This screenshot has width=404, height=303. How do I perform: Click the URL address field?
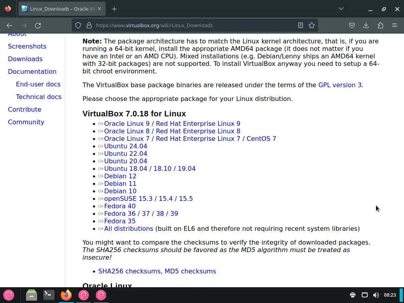[195, 25]
